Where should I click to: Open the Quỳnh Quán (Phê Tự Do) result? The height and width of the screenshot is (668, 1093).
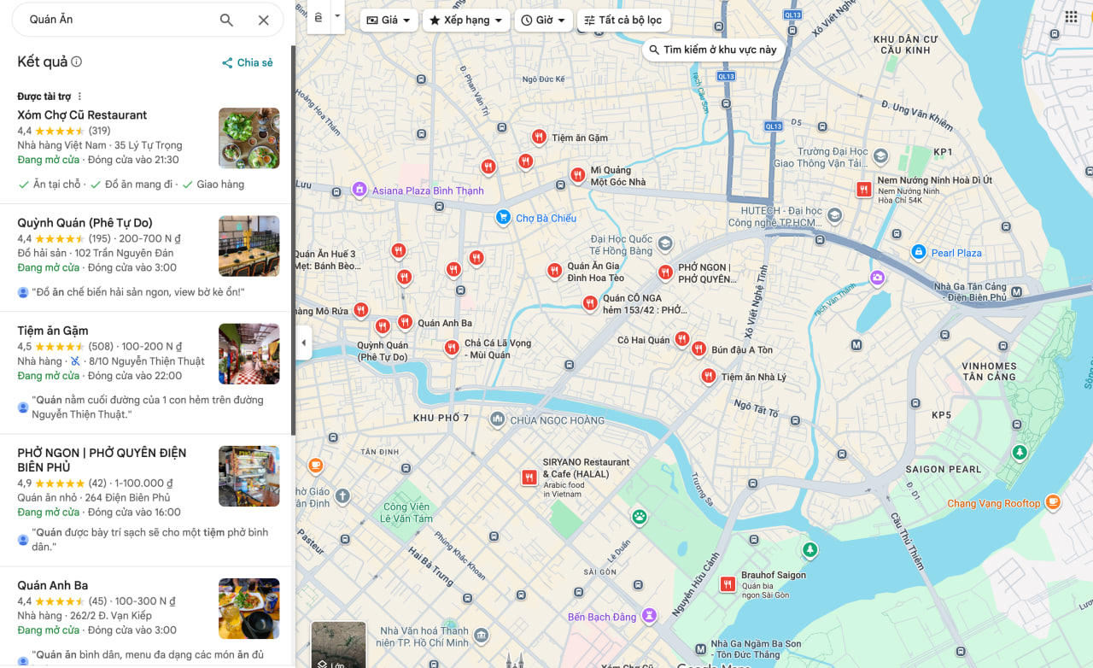click(147, 258)
